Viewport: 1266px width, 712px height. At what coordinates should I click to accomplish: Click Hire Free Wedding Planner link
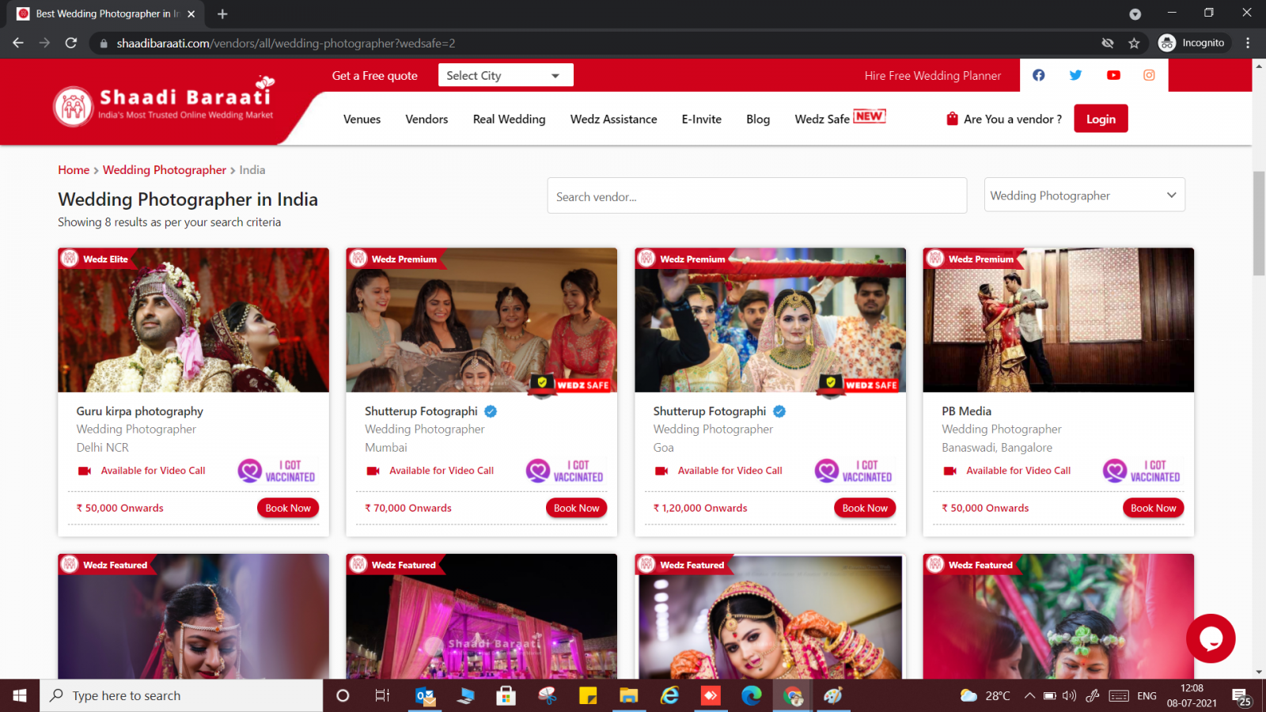click(x=932, y=75)
